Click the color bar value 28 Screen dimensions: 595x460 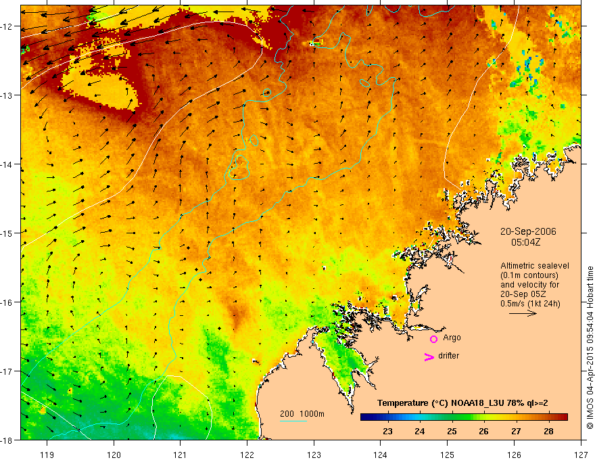pos(548,431)
